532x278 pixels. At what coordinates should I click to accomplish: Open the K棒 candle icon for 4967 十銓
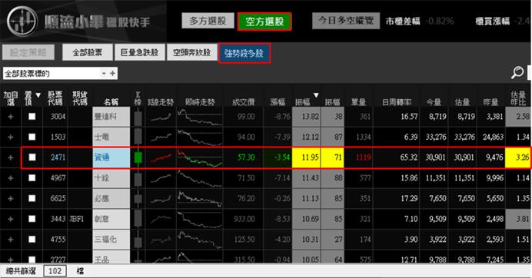138,179
